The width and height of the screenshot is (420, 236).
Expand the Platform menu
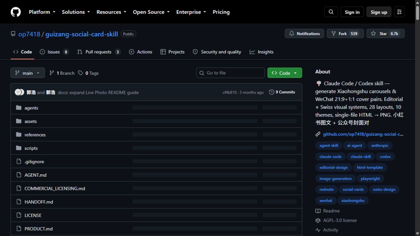tap(42, 12)
